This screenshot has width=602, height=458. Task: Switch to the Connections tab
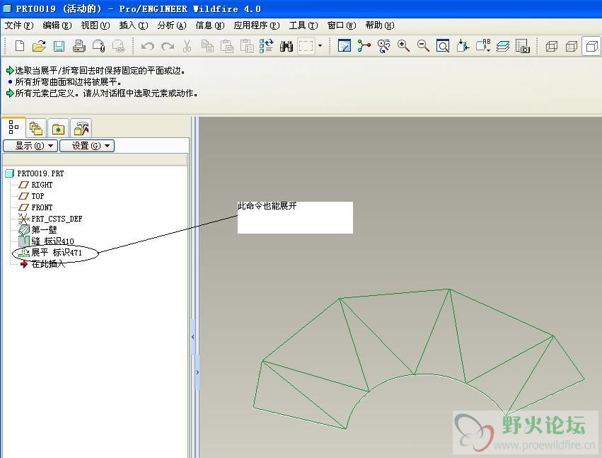[x=81, y=128]
